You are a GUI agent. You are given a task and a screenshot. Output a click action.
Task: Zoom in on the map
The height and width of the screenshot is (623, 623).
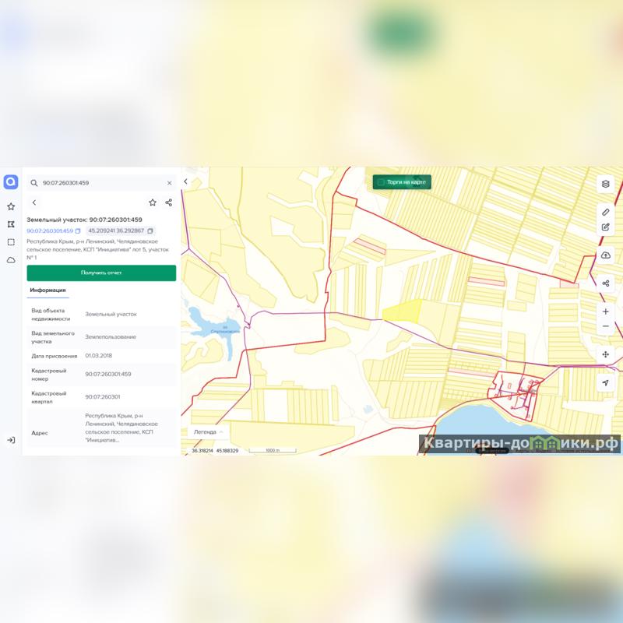(x=605, y=311)
